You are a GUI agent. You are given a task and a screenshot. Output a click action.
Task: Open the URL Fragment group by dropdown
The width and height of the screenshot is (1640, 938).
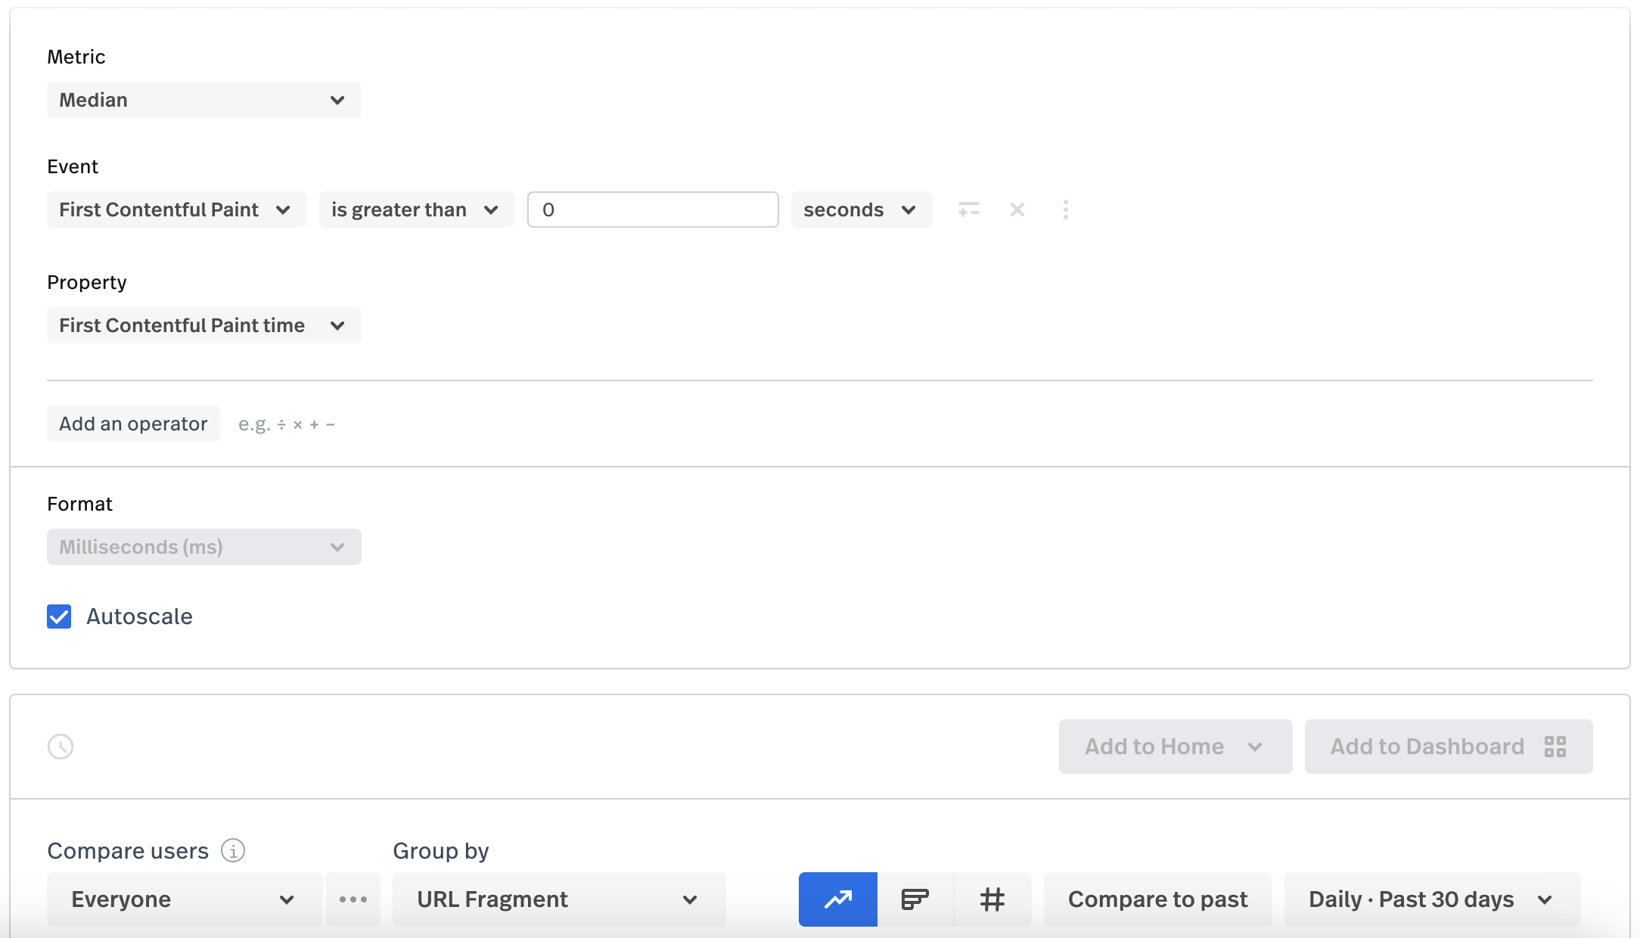pyautogui.click(x=558, y=899)
